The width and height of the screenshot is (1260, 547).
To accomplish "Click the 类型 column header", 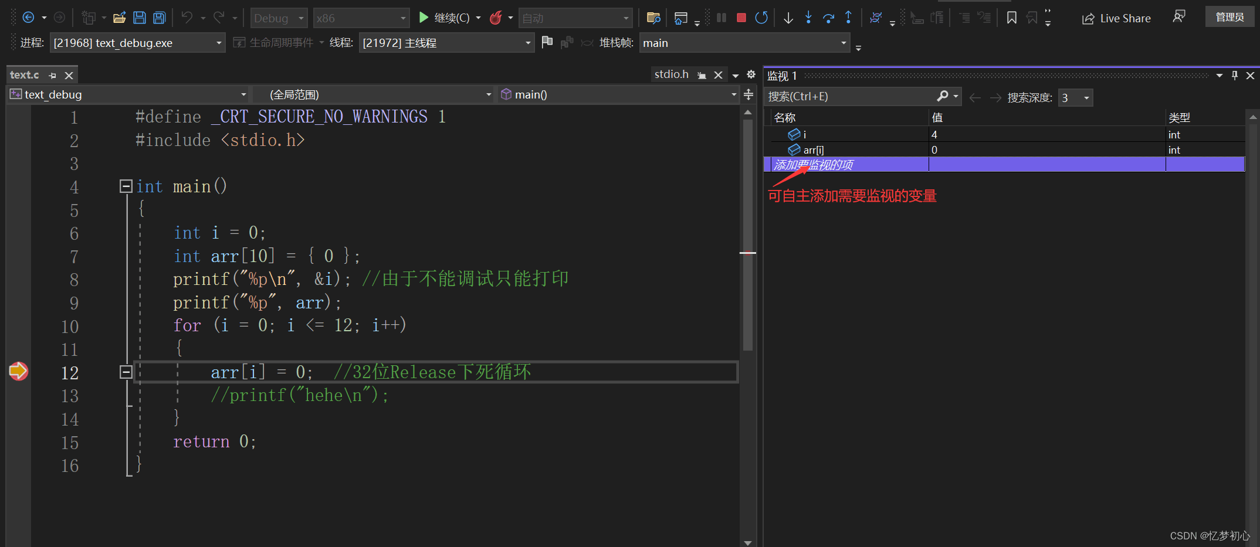I will pos(1205,117).
